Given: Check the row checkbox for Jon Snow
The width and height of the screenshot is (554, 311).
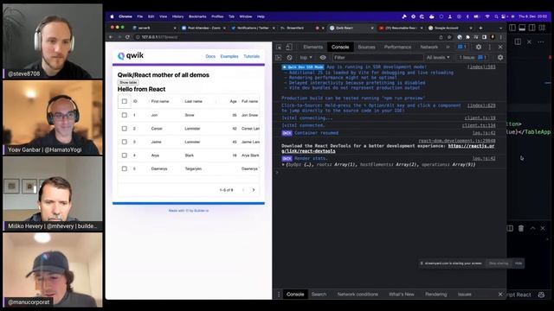Looking at the screenshot, I should tap(125, 115).
